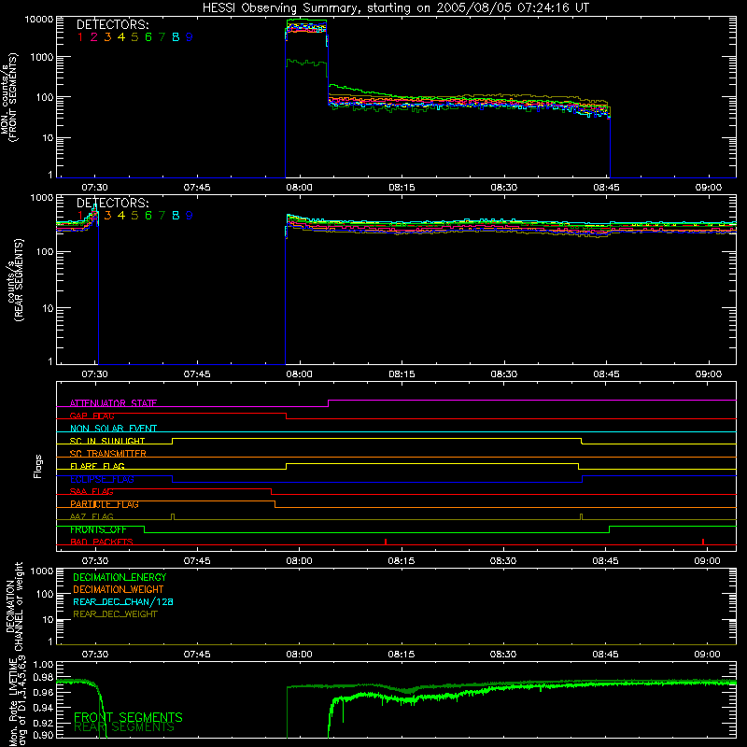The height and width of the screenshot is (747, 747).
Task: Click the ECLIPSE_FLAG label
Action: click(x=102, y=479)
